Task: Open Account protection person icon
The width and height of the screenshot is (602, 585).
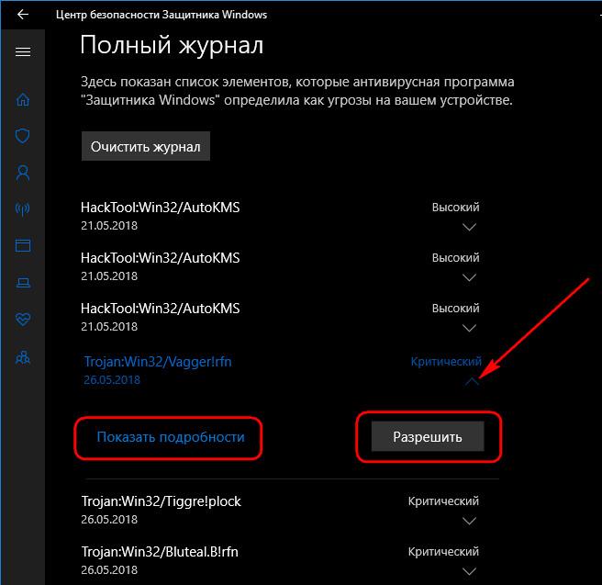Action: tap(23, 173)
